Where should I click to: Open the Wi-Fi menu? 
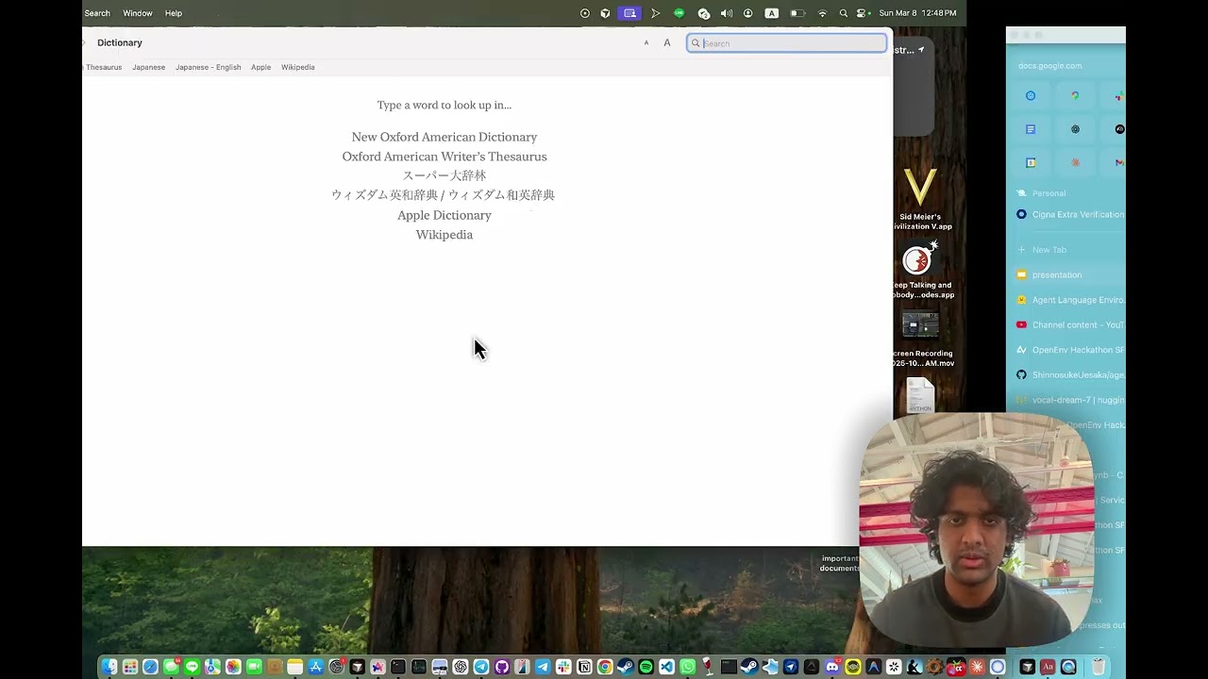[x=822, y=13]
